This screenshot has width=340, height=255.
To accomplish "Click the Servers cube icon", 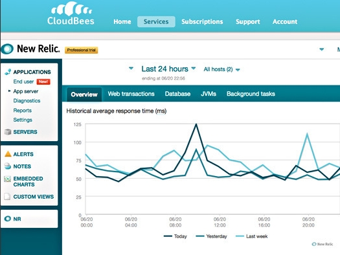I will [x=8, y=132].
